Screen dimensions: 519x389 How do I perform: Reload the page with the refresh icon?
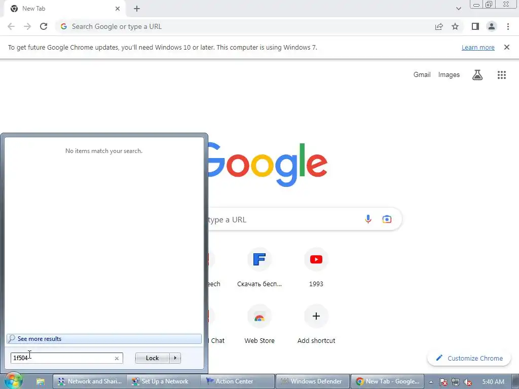[44, 26]
